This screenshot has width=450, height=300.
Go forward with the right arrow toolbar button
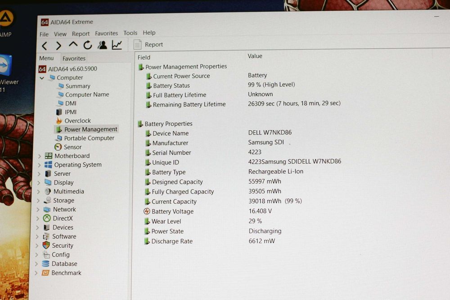(58, 45)
